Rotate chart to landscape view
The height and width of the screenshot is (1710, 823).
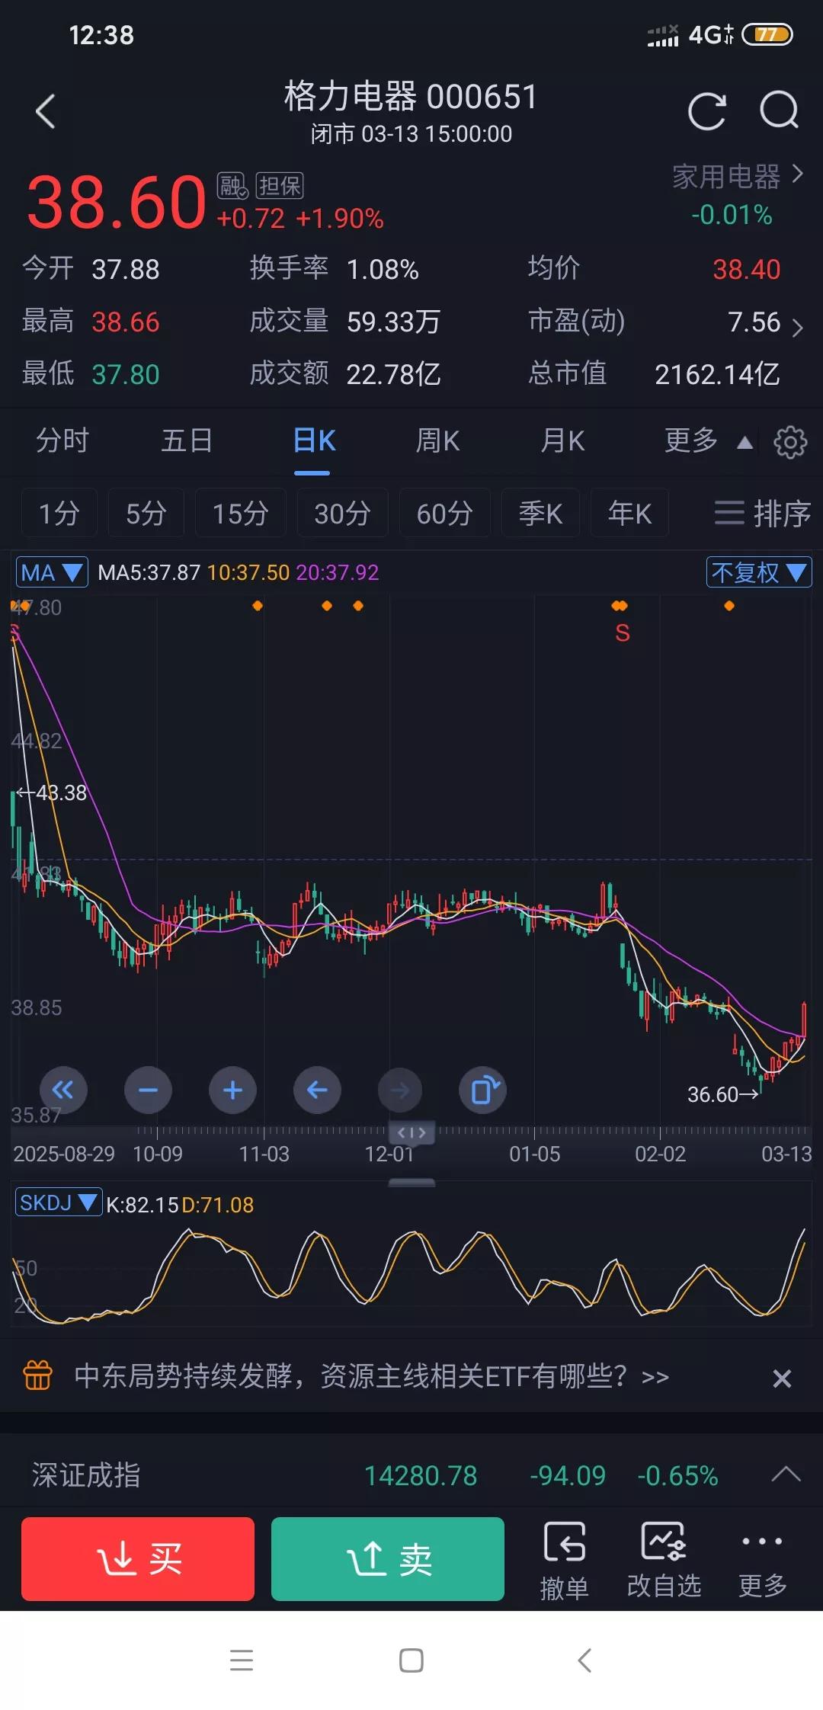(x=483, y=1090)
